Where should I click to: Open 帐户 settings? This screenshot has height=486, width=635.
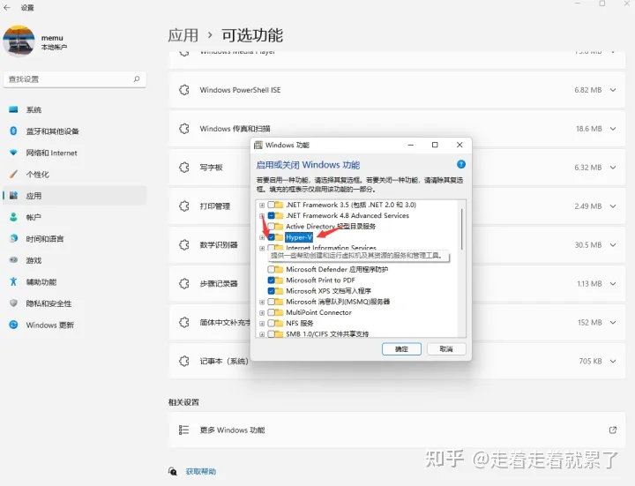[74, 217]
